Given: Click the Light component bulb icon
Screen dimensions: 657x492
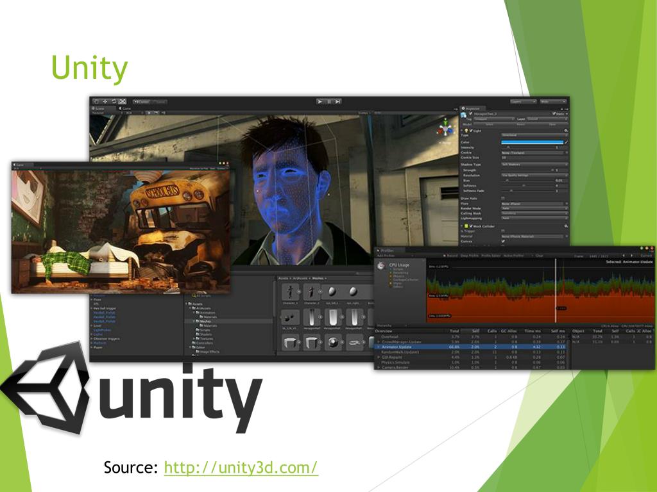Looking at the screenshot, I should (x=466, y=131).
